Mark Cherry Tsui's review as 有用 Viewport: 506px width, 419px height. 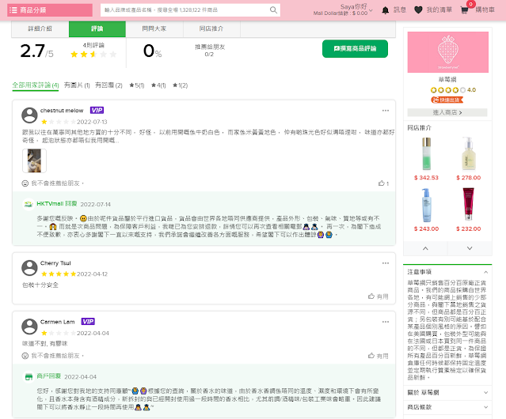click(x=378, y=296)
